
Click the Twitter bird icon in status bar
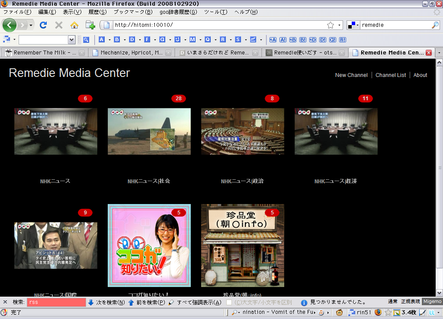[x=432, y=312]
